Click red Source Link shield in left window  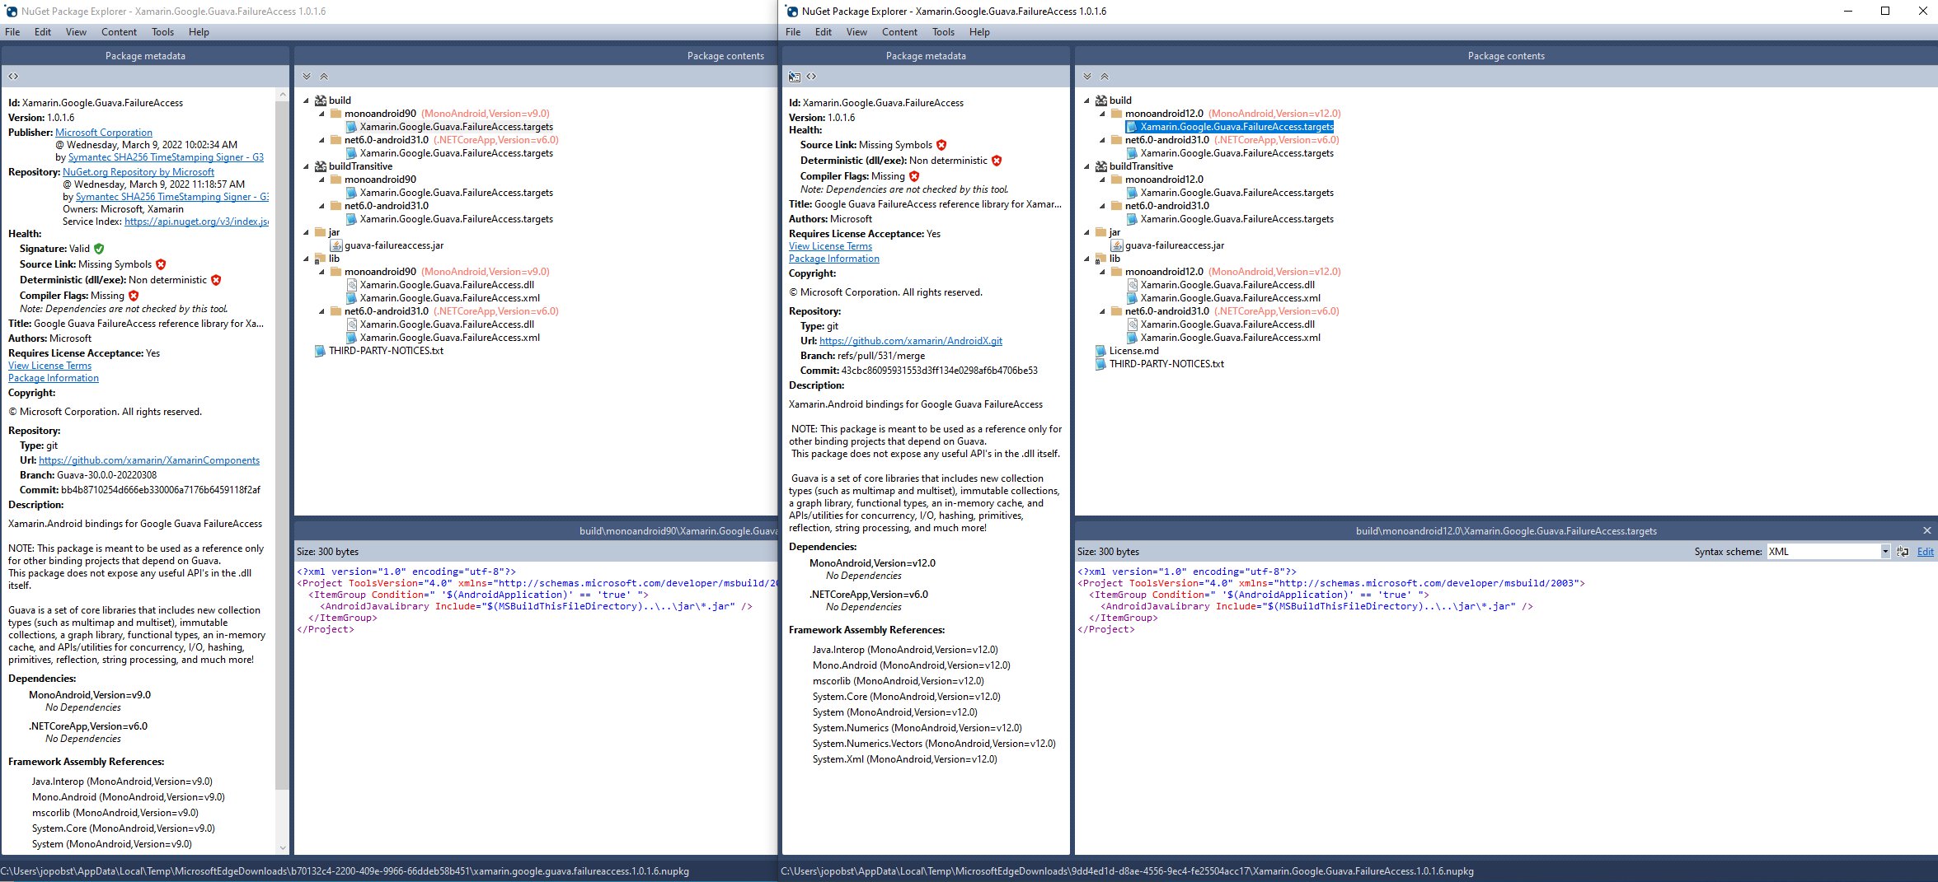tap(161, 264)
